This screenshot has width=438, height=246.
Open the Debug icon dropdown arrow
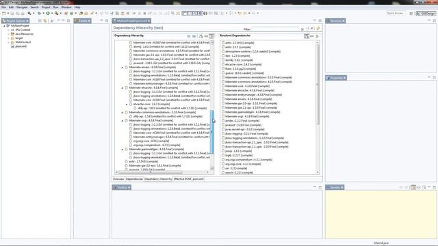tap(43, 13)
